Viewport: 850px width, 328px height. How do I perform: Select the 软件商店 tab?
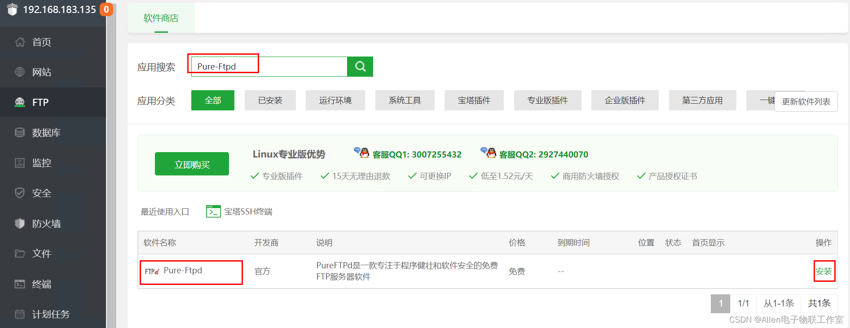pos(161,18)
